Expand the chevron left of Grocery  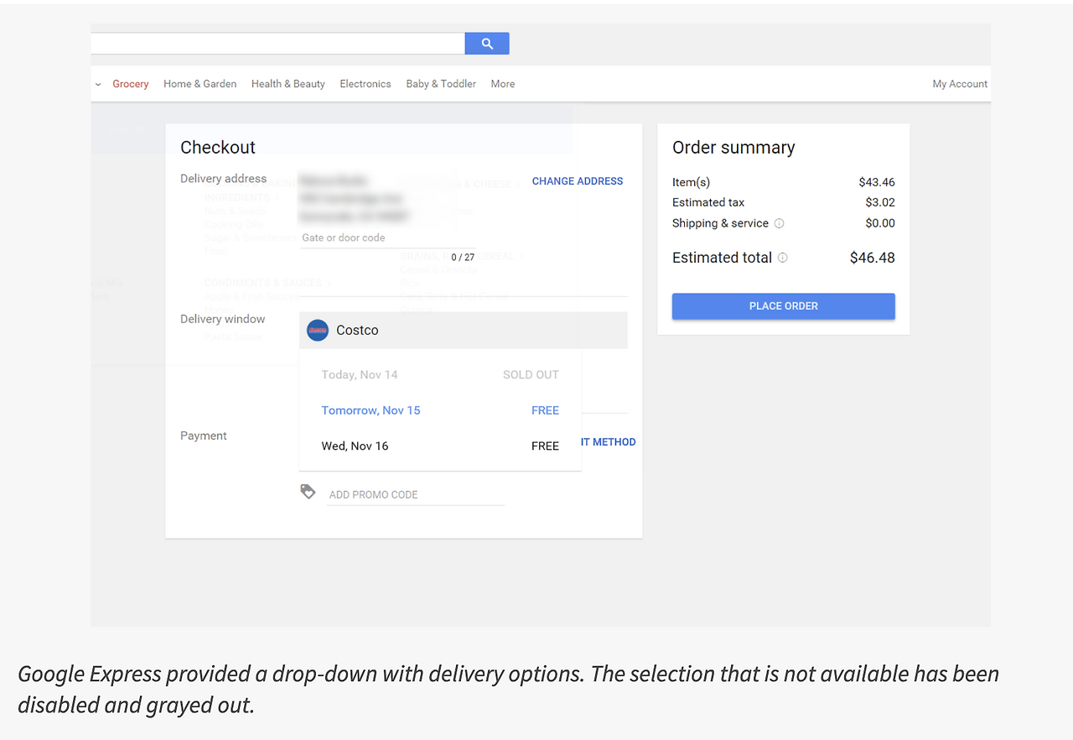[x=98, y=84]
